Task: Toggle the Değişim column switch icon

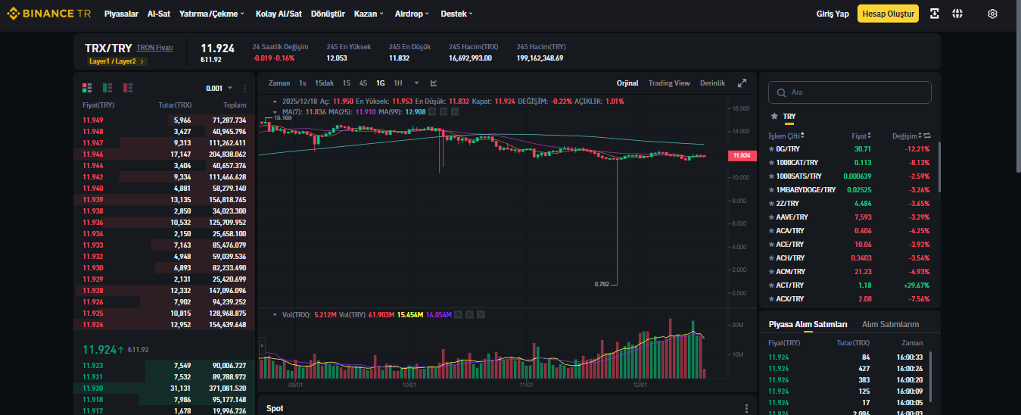Action: click(x=927, y=136)
